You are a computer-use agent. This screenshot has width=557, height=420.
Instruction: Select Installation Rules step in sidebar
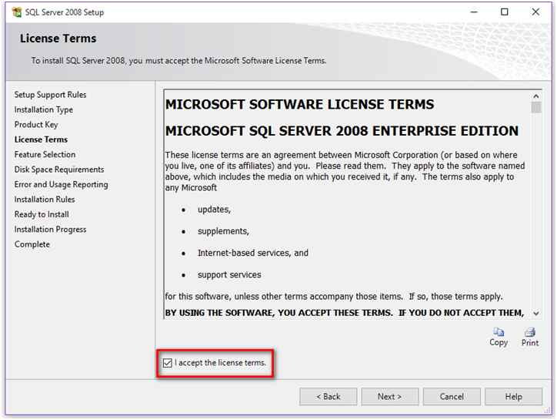tap(45, 200)
